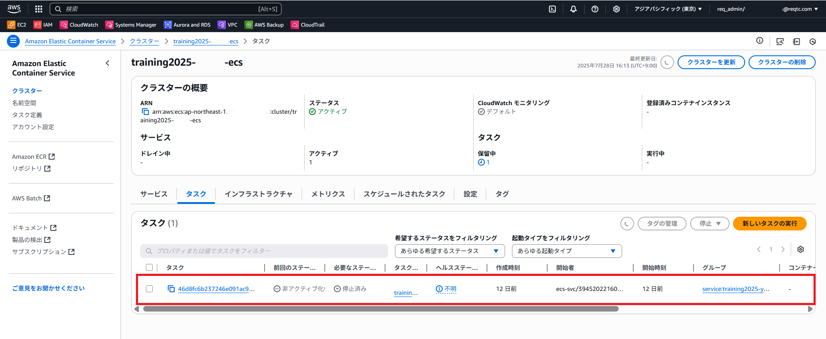Image resolution: width=826 pixels, height=339 pixels.
Task: Collapse the ECS side navigation panel
Action: point(108,63)
